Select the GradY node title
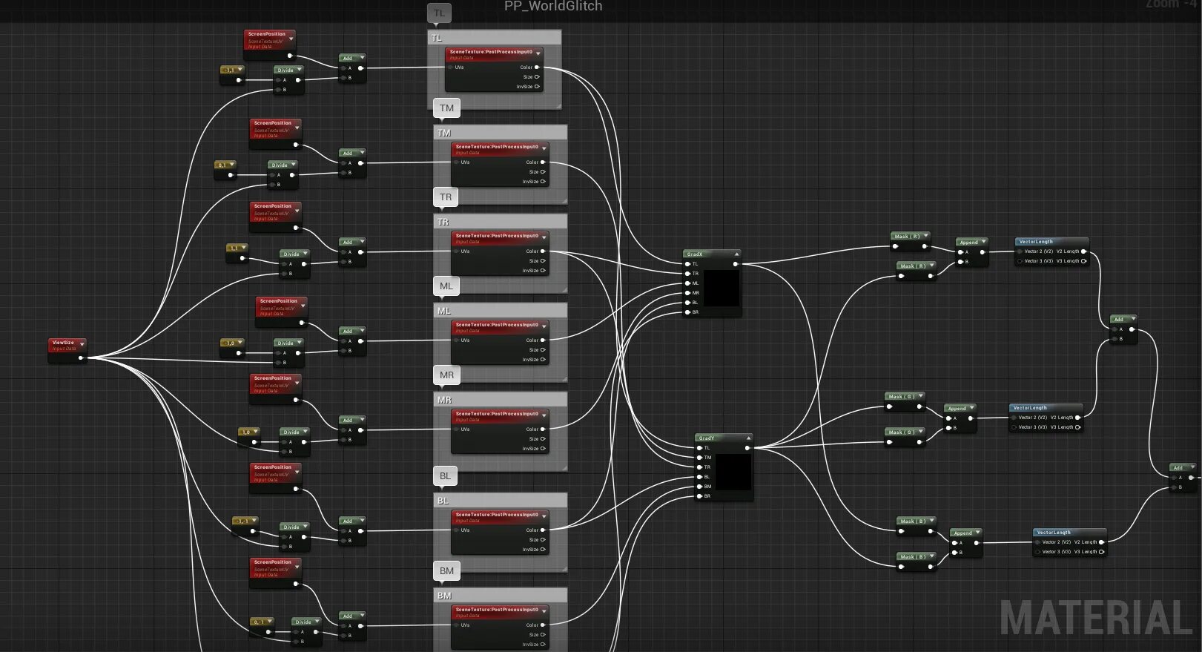 click(707, 438)
